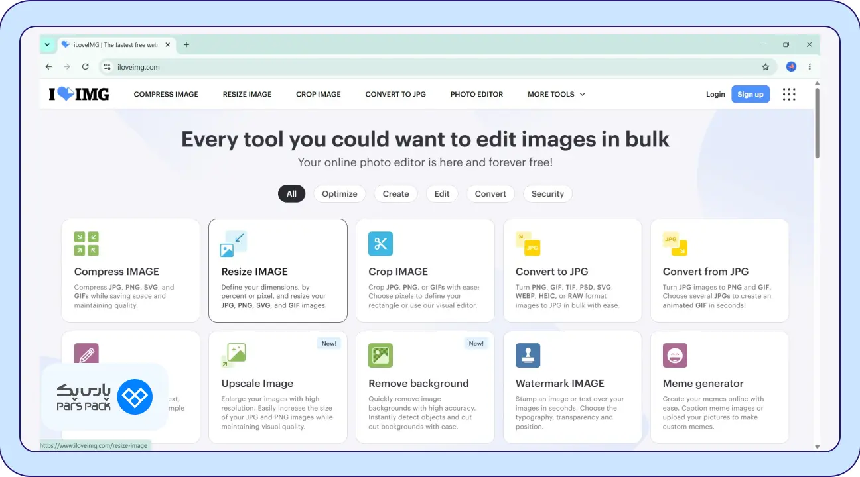860x477 pixels.
Task: View site information icon in address bar
Action: coord(107,67)
